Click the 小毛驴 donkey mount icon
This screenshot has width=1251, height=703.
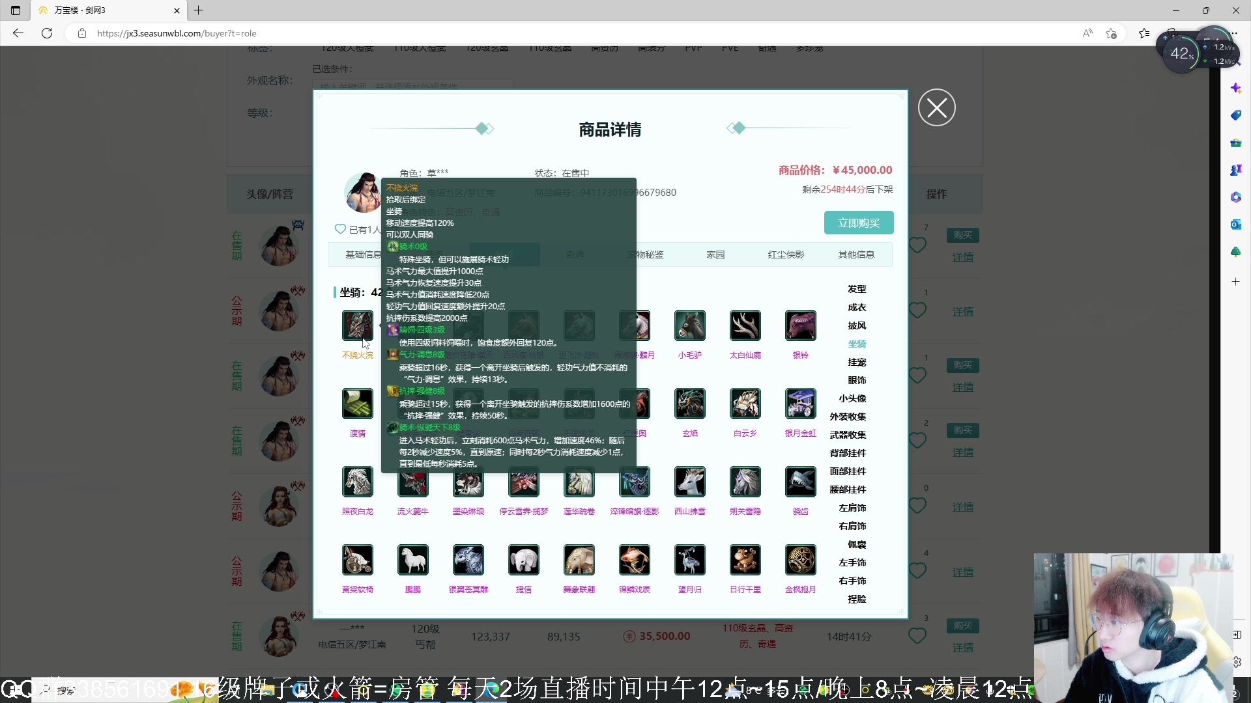tap(690, 325)
